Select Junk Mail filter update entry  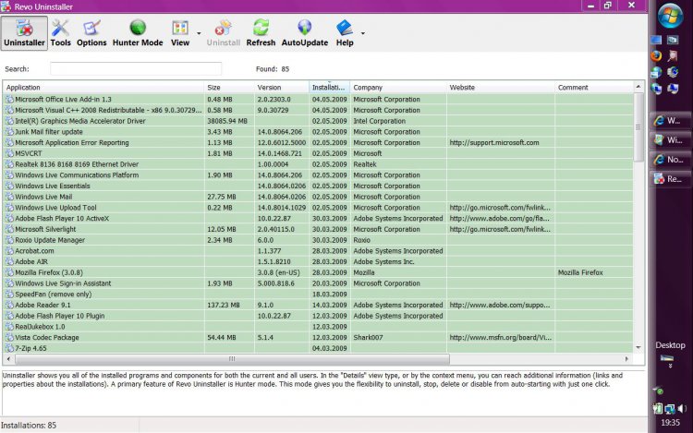49,131
